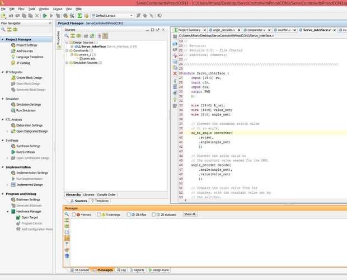Click the trash icon in Messages panel
This screenshot has height=280, width=347.
point(67,256)
